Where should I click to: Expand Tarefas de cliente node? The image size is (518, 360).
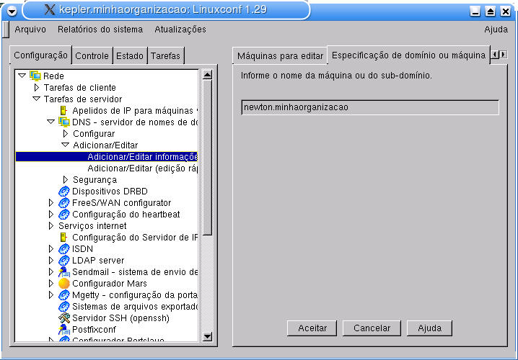37,87
